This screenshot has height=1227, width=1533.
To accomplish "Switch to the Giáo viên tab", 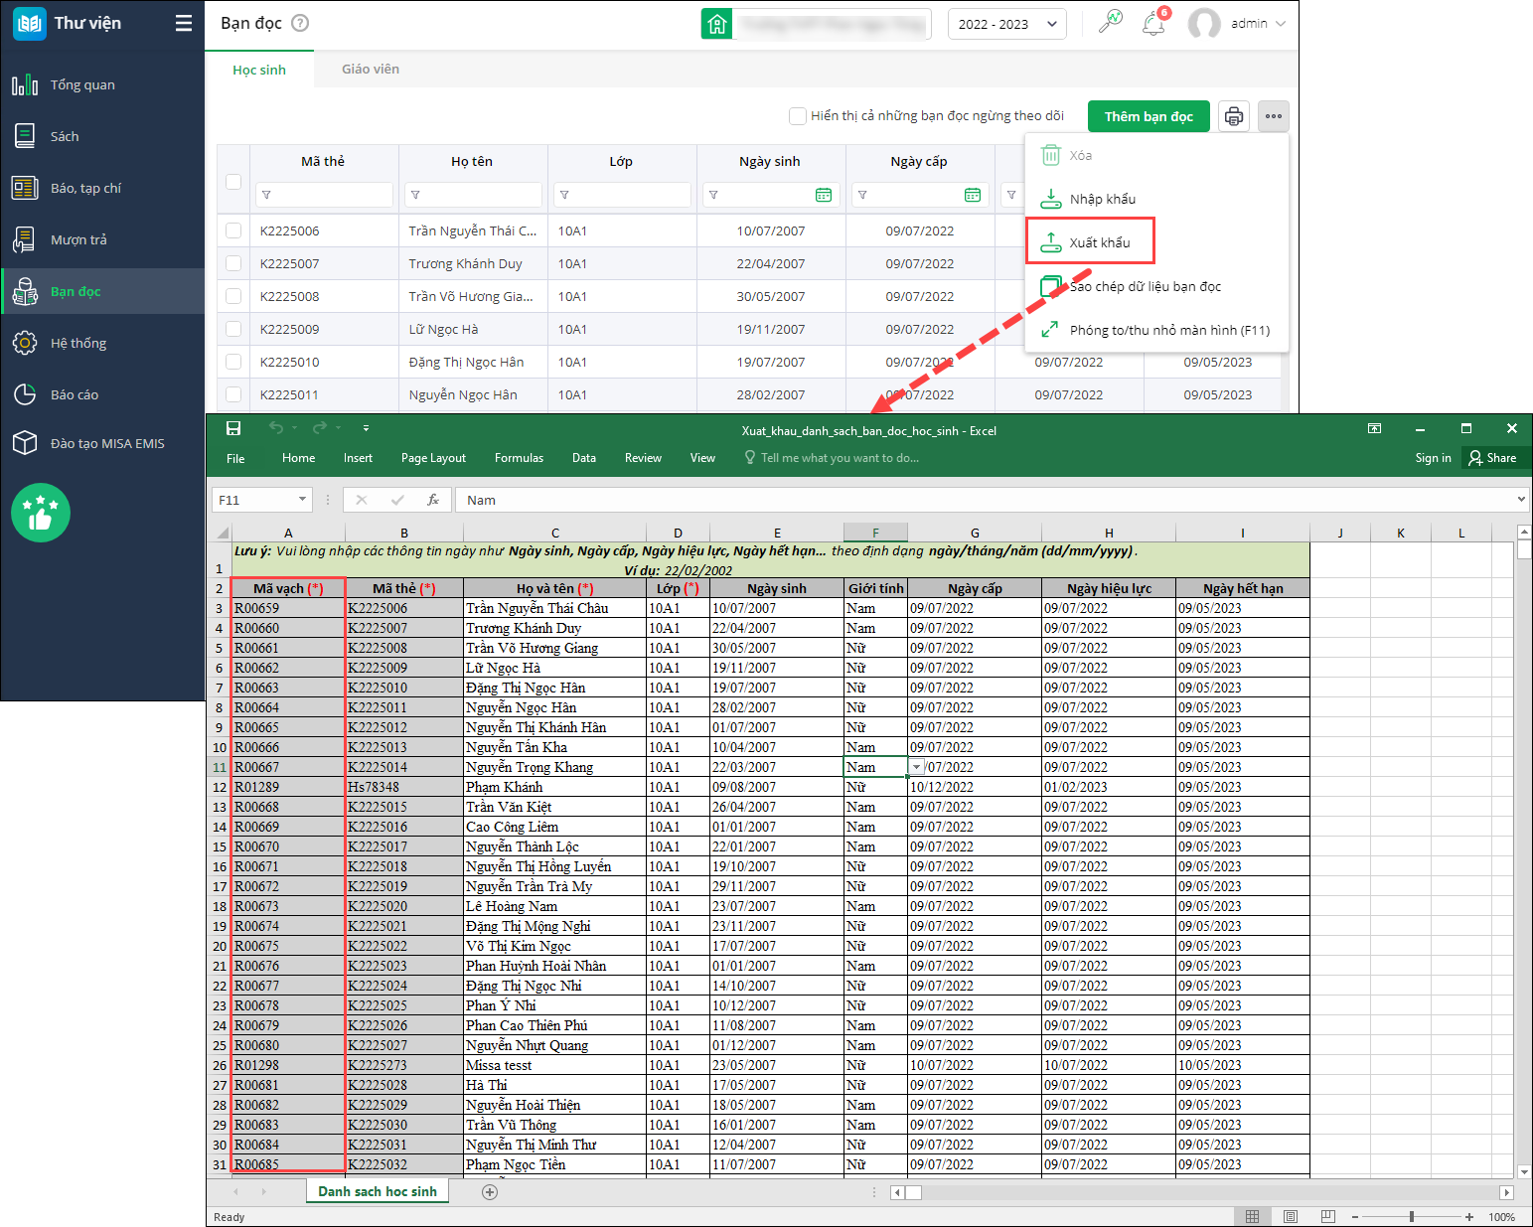I will tap(370, 70).
